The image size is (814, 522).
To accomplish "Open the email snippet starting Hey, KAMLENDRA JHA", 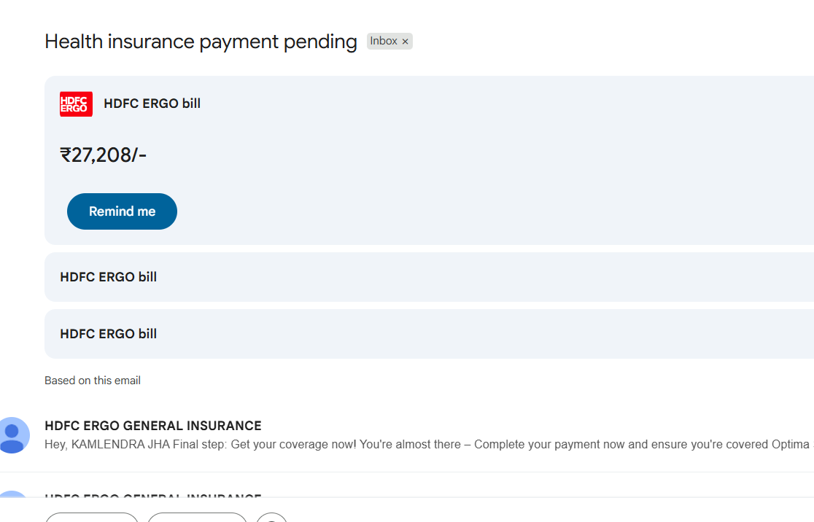I will (430, 444).
